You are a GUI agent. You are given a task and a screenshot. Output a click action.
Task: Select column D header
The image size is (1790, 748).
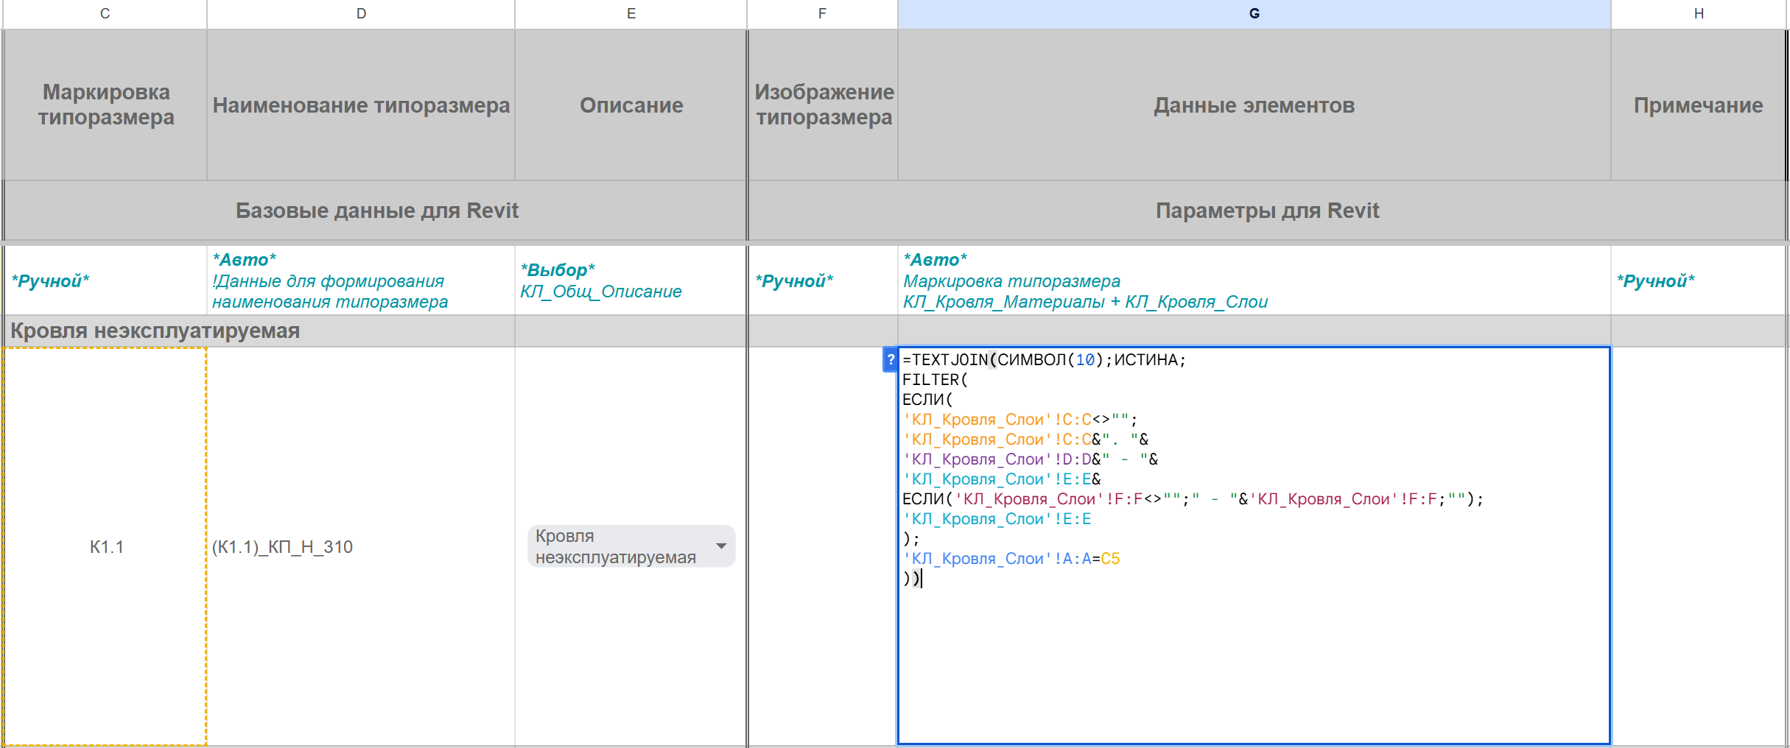[361, 13]
